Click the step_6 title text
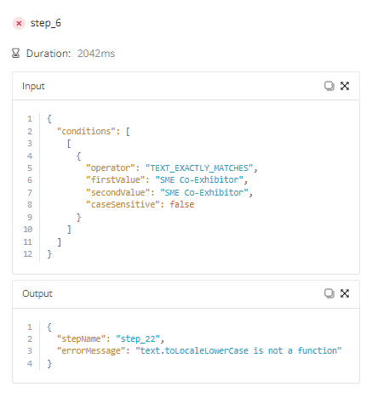This screenshot has width=372, height=398. tap(46, 23)
